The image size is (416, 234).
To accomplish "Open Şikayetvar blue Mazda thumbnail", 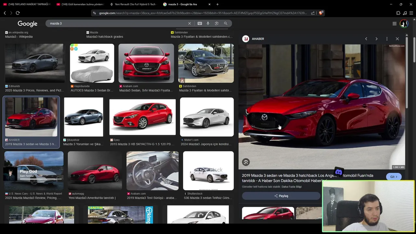I will (84, 117).
